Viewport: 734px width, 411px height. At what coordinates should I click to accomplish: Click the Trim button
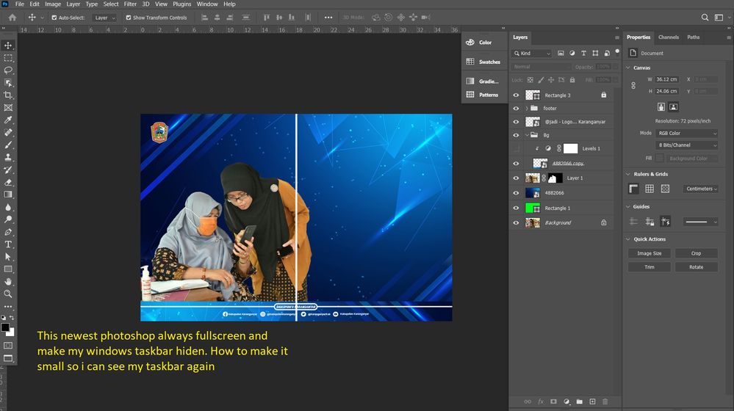650,267
